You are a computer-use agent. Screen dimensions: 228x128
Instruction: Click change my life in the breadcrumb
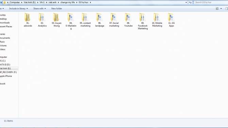(68, 2)
